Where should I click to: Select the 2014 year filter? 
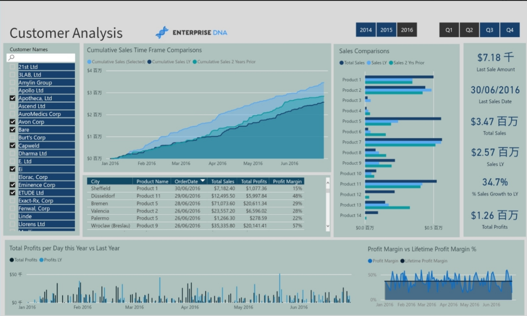(365, 30)
